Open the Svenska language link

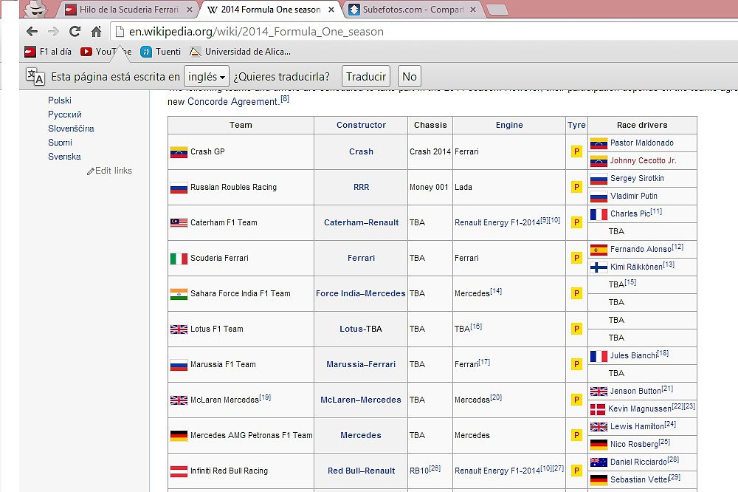click(x=64, y=157)
